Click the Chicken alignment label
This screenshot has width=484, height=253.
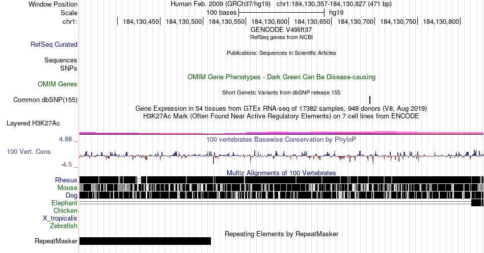click(x=65, y=210)
